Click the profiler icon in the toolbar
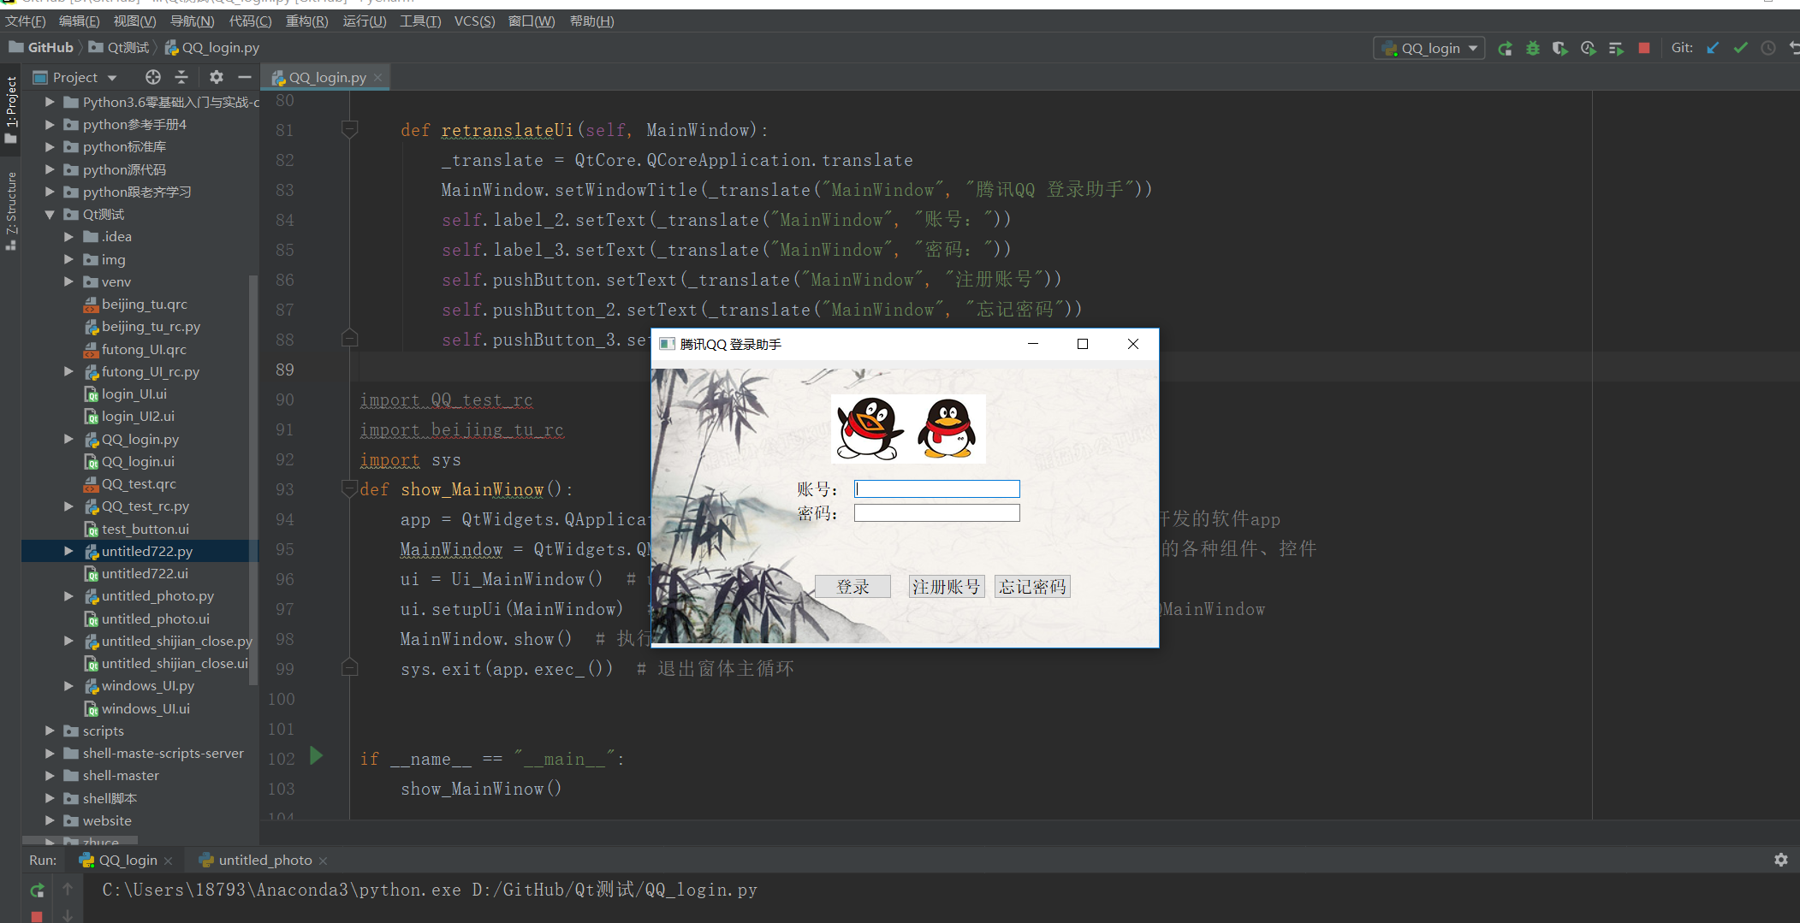1800x923 pixels. 1588,49
